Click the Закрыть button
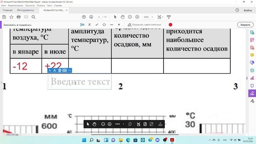The width and height of the screenshot is (256, 144). [245, 25]
